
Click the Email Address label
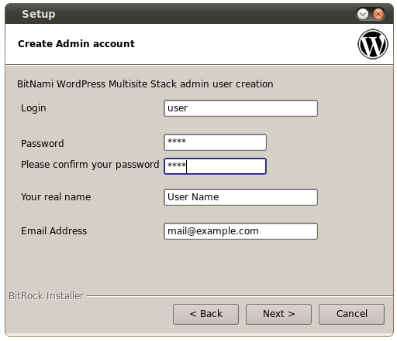[54, 231]
